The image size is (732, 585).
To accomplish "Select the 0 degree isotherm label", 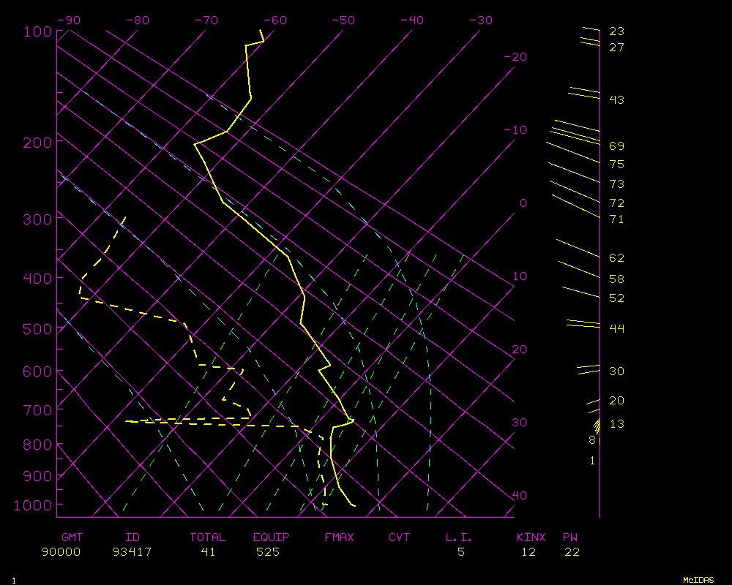I will pyautogui.click(x=523, y=203).
